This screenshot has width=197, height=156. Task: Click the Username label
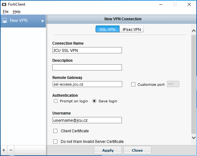(x=62, y=113)
